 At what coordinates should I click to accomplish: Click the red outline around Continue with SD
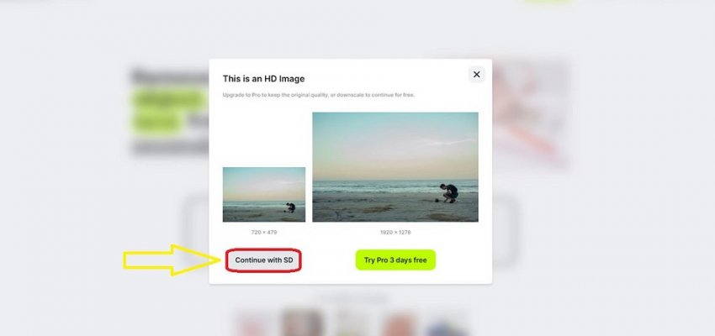pyautogui.click(x=263, y=260)
